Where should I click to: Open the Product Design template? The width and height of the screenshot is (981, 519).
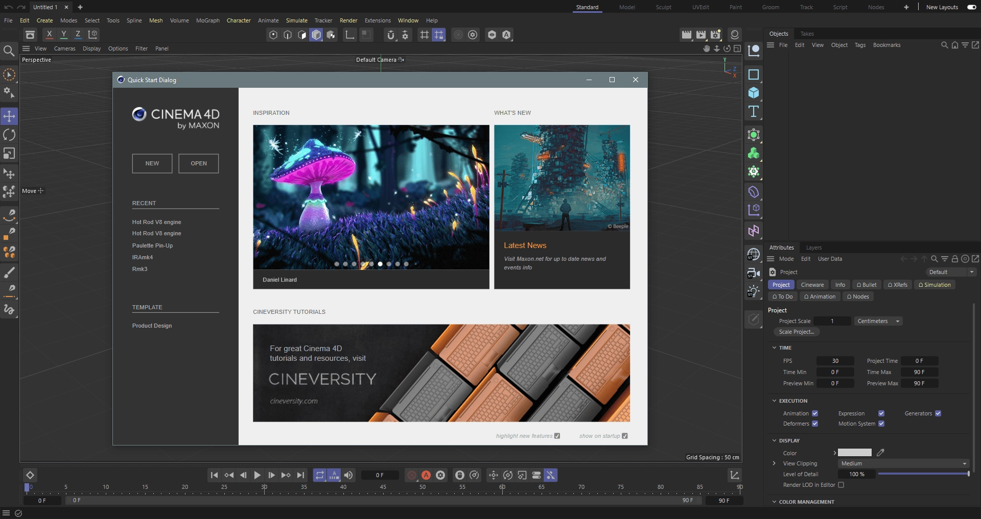point(152,326)
